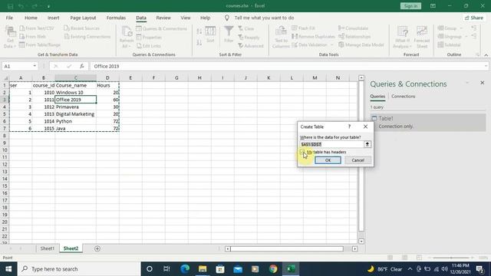Select cell containing Digital Marketing

click(x=75, y=114)
